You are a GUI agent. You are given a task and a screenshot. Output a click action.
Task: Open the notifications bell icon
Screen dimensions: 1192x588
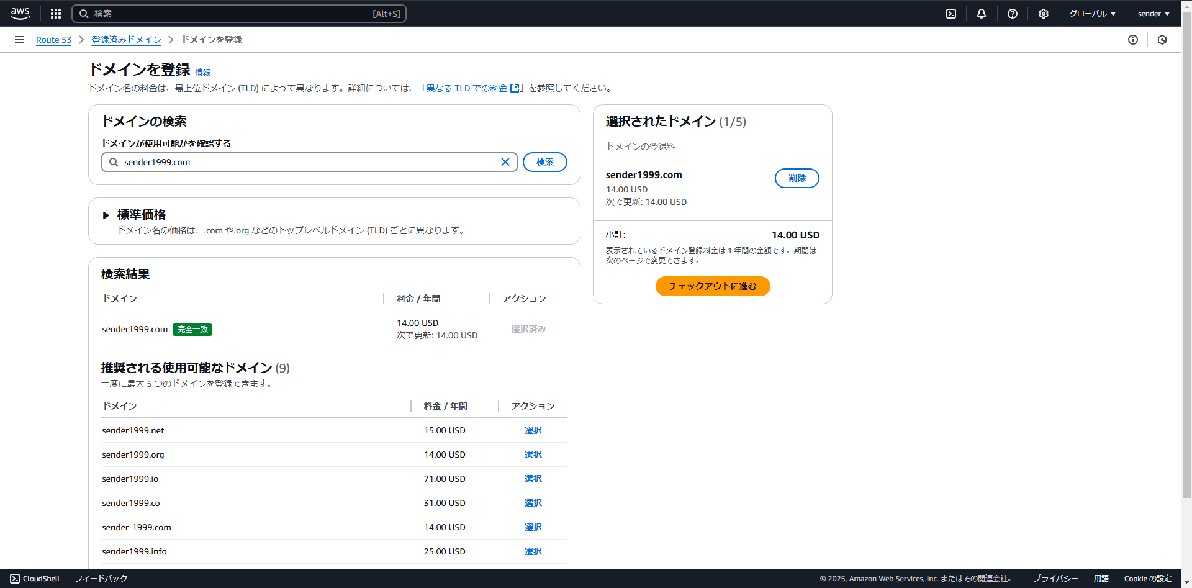coord(982,13)
